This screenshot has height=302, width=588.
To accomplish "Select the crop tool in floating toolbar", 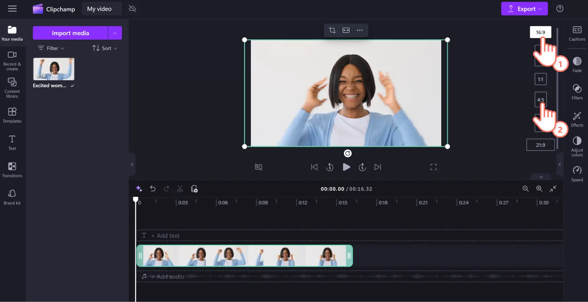I will point(332,30).
